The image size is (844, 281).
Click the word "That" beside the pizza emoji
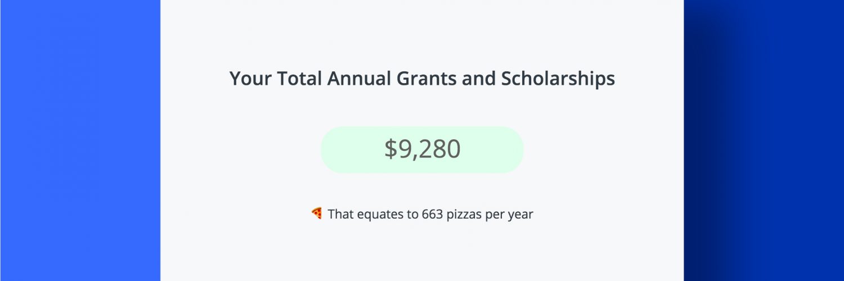click(341, 214)
